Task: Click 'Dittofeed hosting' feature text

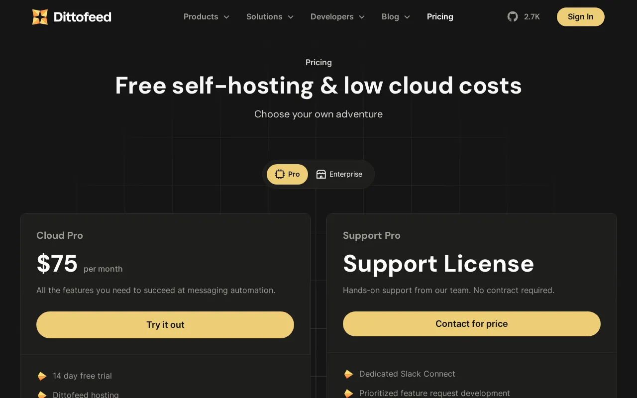Action: pyautogui.click(x=86, y=395)
